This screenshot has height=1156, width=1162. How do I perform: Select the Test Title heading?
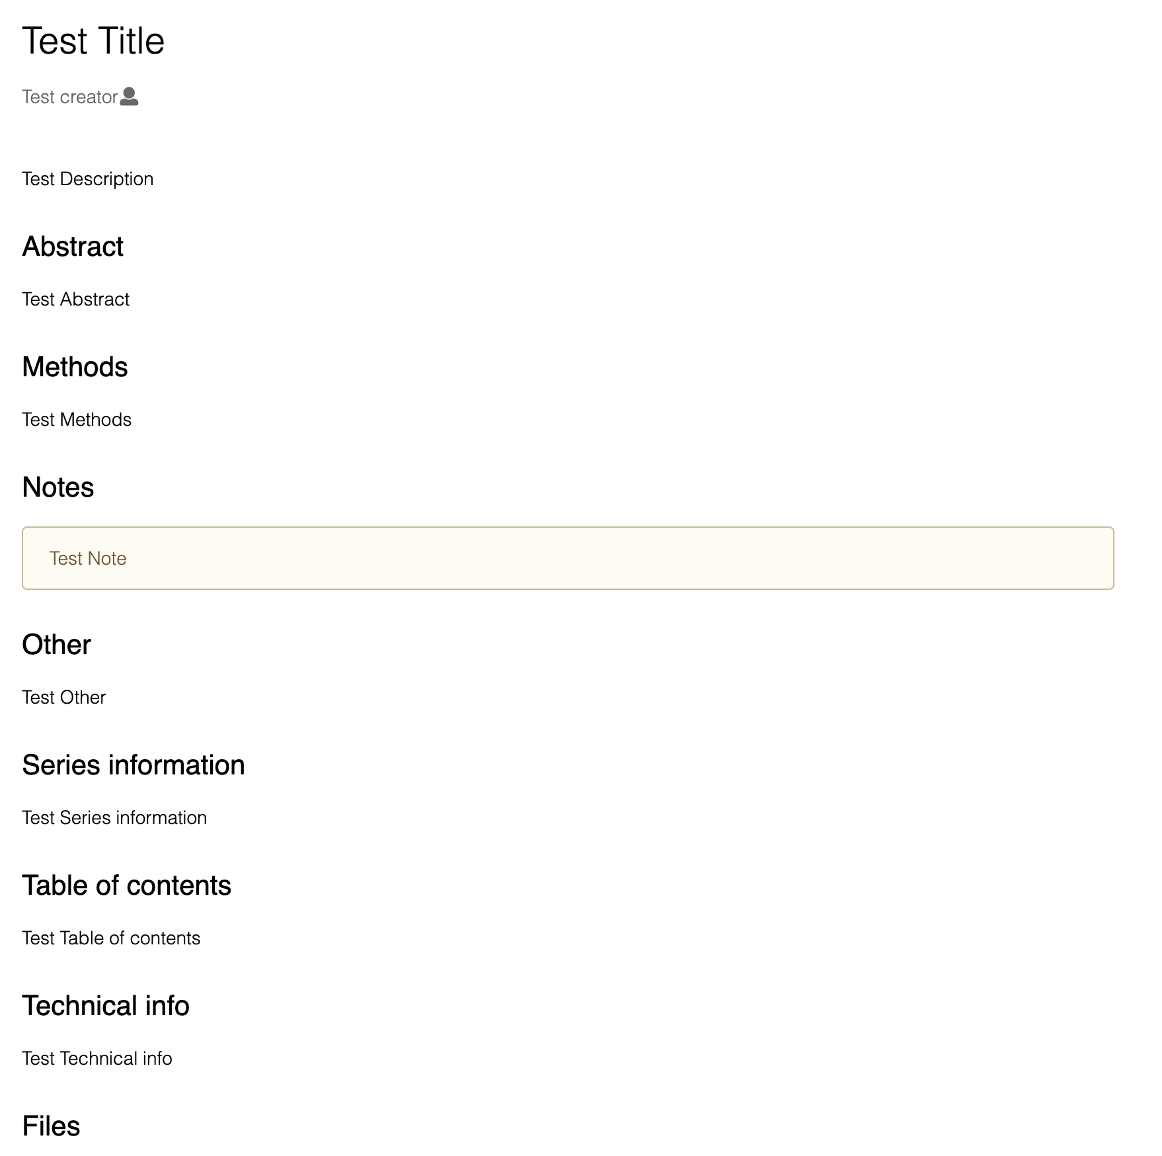pyautogui.click(x=93, y=41)
